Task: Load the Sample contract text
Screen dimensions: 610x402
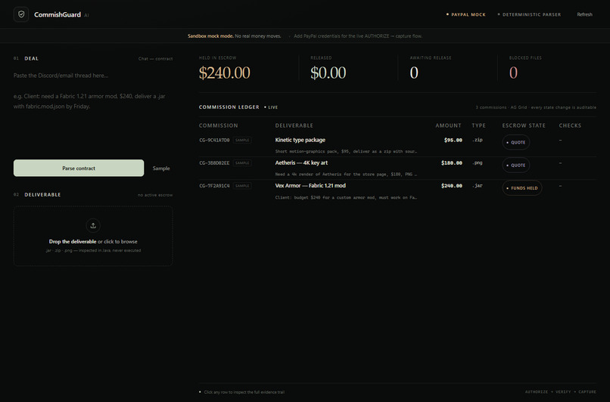Action: pyautogui.click(x=161, y=169)
